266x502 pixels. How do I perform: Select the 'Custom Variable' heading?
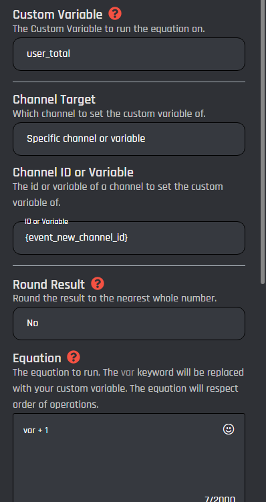coord(57,15)
